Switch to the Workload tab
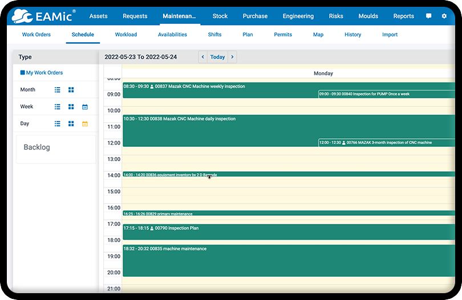 click(125, 35)
